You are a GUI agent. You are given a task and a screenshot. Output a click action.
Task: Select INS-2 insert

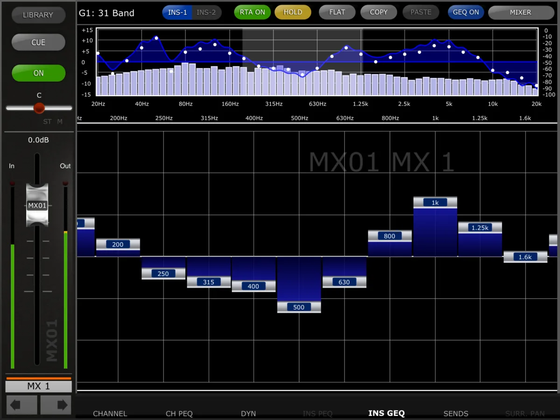tap(206, 12)
